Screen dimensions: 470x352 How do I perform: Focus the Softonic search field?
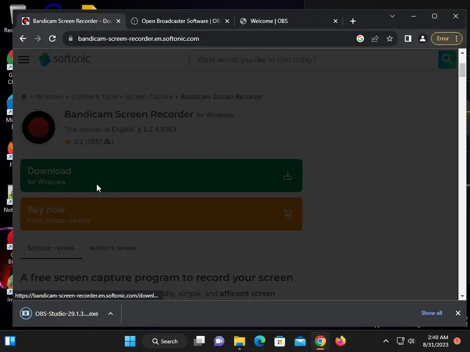pyautogui.click(x=315, y=60)
